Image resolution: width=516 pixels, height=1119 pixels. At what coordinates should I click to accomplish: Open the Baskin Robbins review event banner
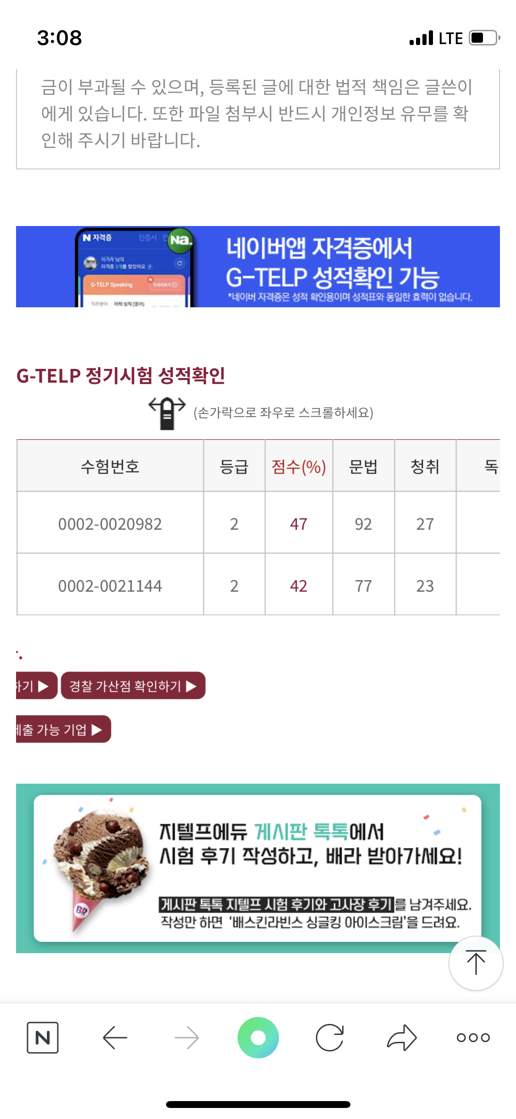pos(258,868)
